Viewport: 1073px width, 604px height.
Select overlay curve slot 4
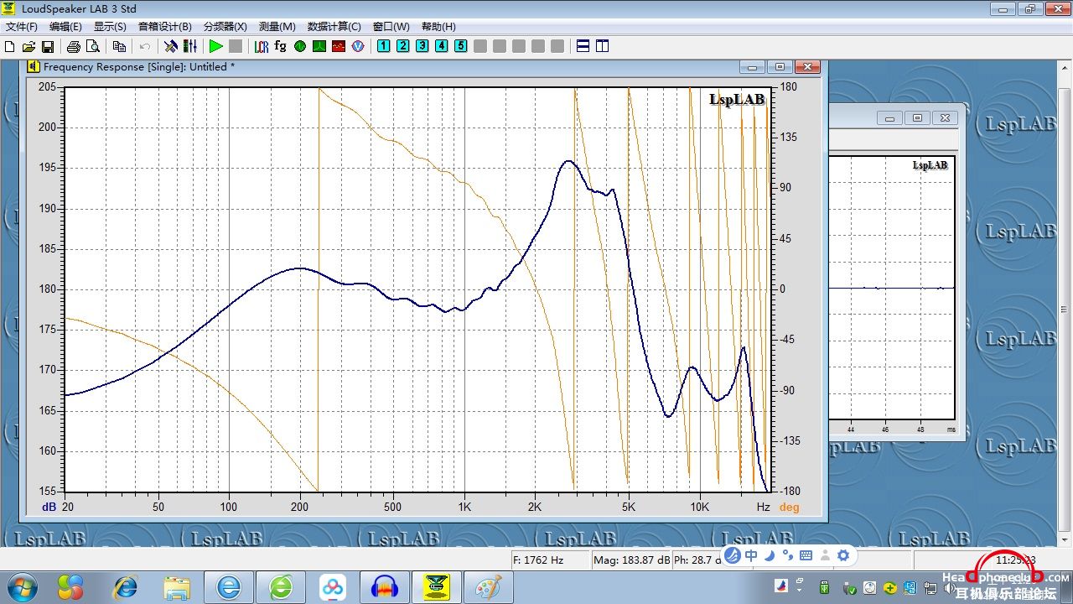coord(442,46)
